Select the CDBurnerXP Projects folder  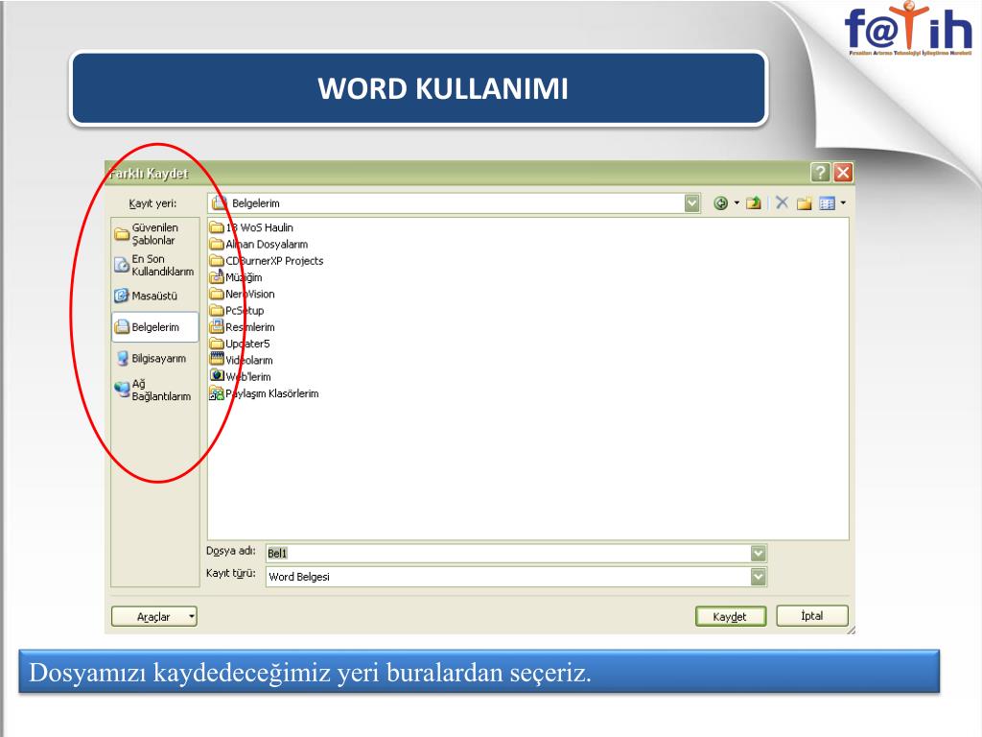(267, 261)
